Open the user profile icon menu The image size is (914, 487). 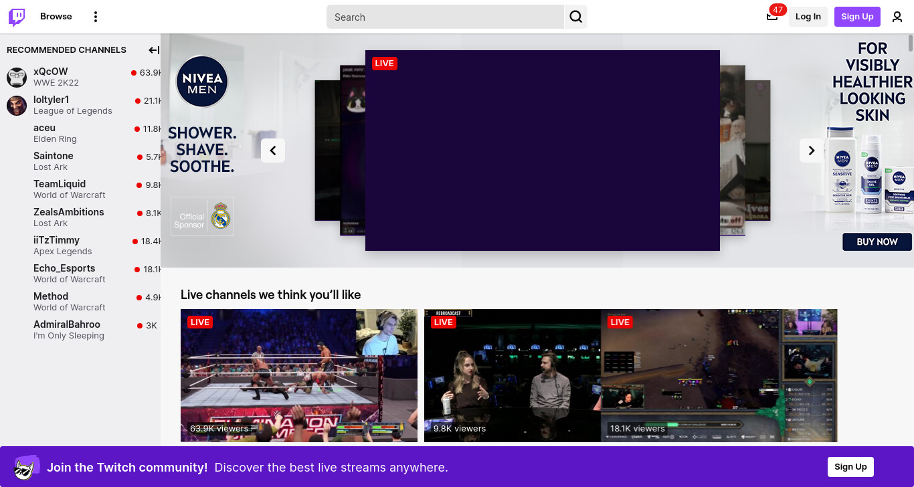(897, 17)
